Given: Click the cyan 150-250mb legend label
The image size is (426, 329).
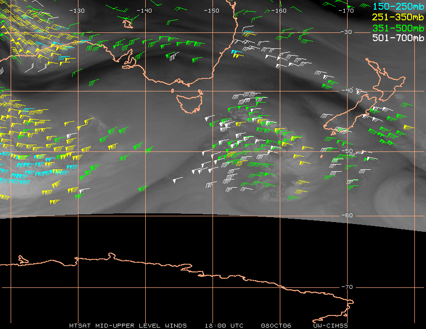Looking at the screenshot, I should click(x=398, y=6).
